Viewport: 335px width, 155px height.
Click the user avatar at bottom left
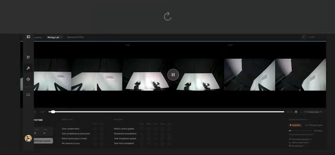(x=28, y=138)
